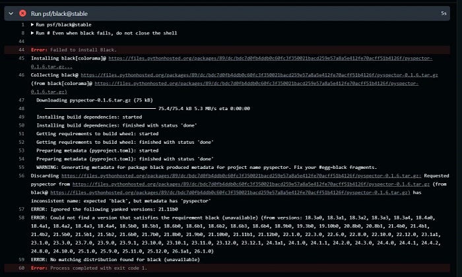The image size is (462, 277).
Task: Click line number 47
Action: pyautogui.click(x=22, y=100)
